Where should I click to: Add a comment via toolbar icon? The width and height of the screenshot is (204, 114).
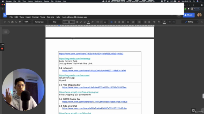[x=101, y=22]
